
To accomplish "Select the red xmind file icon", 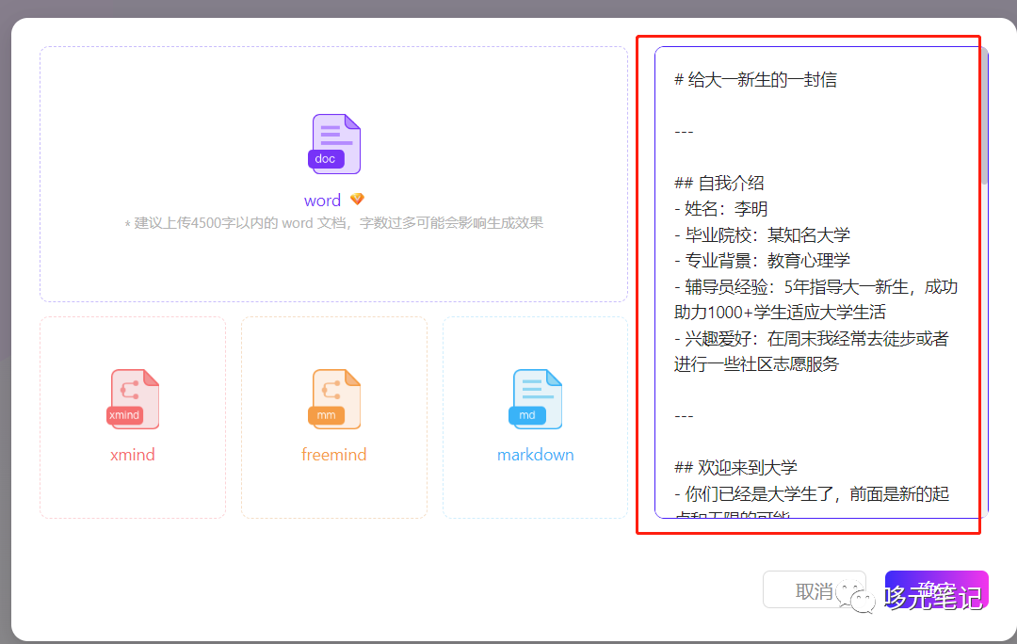I will tap(133, 398).
